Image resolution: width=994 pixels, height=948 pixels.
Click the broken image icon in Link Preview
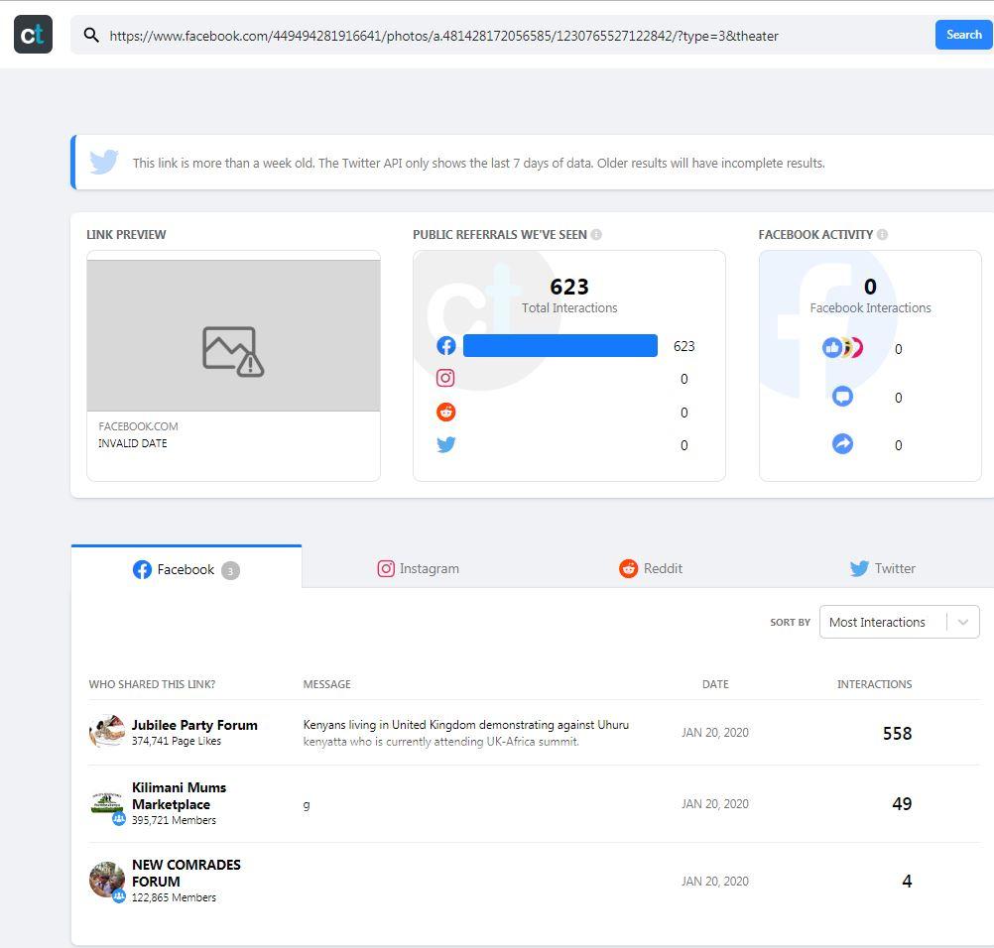(233, 351)
